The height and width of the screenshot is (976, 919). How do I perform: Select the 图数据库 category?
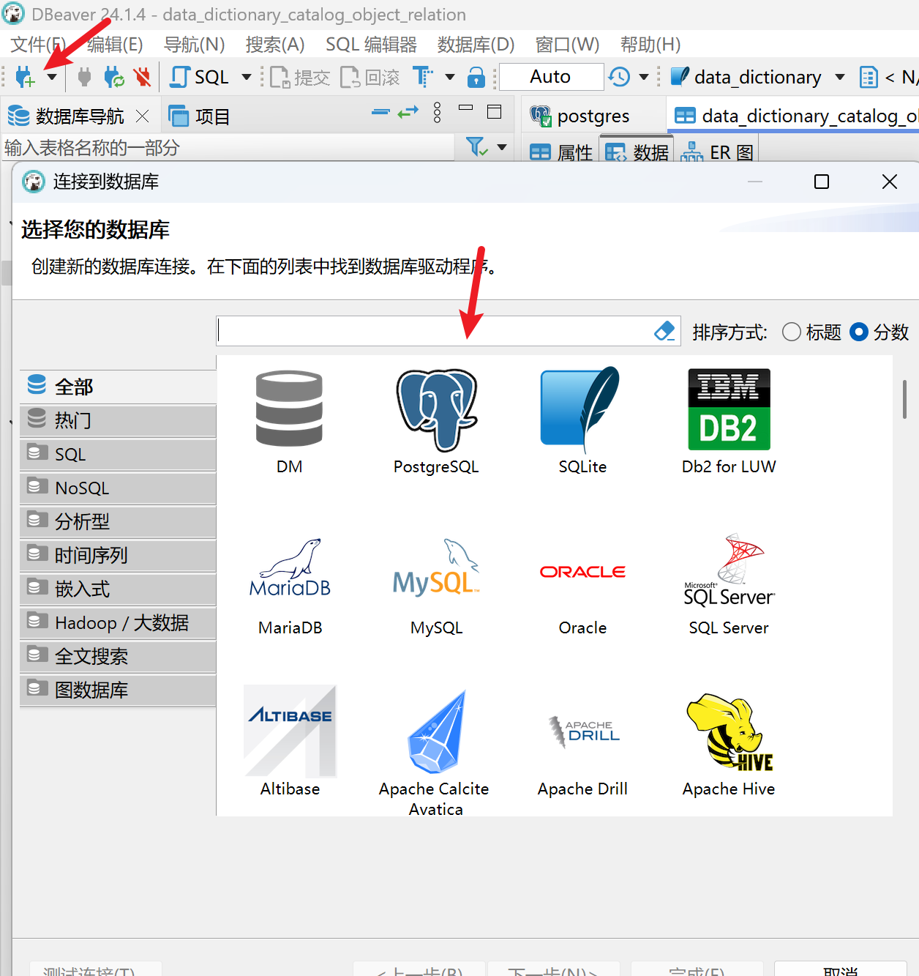118,690
